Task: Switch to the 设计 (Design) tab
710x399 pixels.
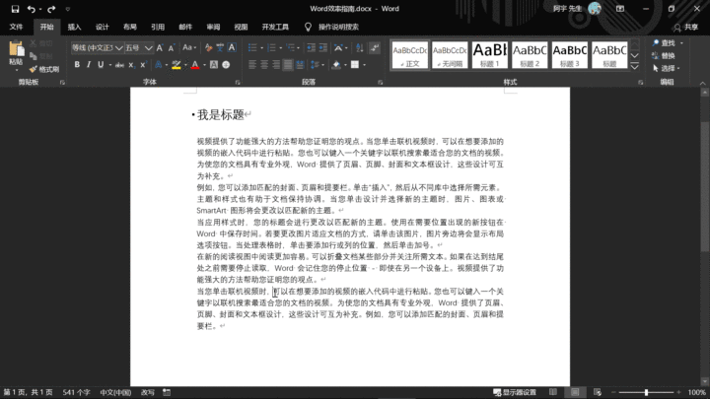Action: [103, 28]
